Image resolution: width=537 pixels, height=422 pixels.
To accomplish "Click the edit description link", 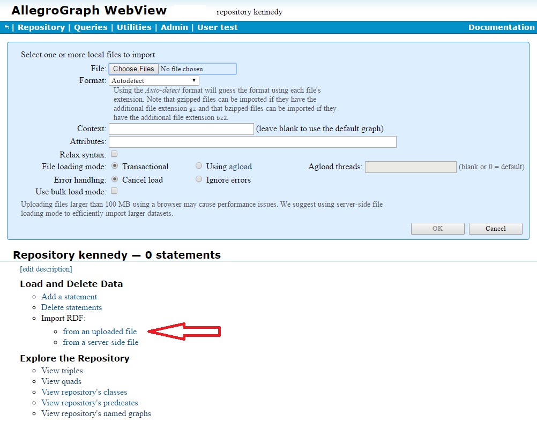I will tap(46, 269).
